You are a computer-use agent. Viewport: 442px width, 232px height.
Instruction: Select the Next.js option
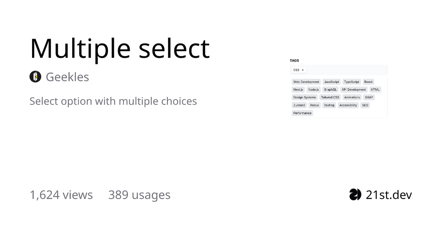298,89
